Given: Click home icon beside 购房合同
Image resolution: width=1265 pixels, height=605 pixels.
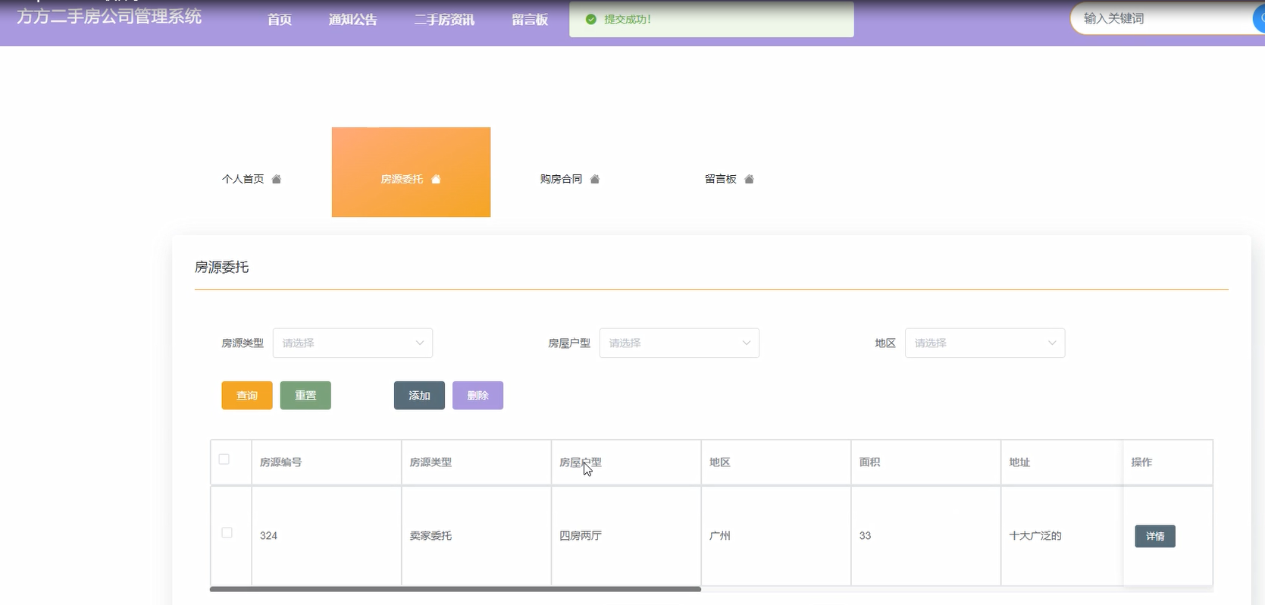Looking at the screenshot, I should 595,179.
